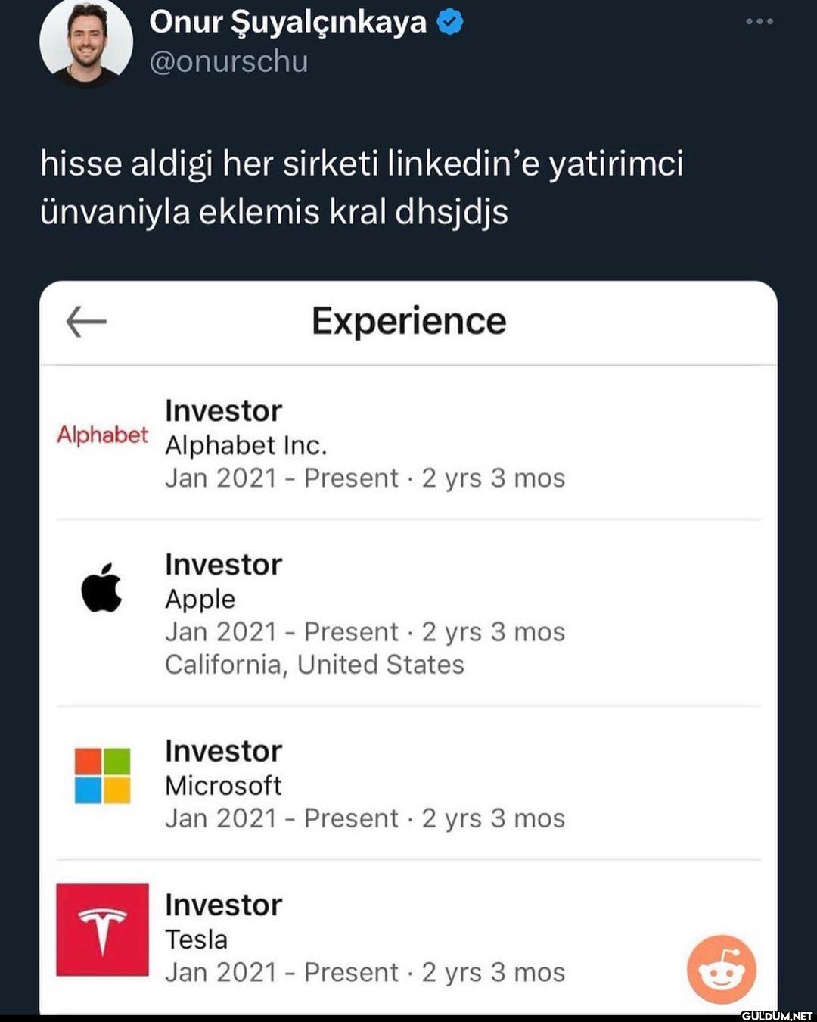
Task: Click the blue verified badge
Action: click(x=451, y=23)
